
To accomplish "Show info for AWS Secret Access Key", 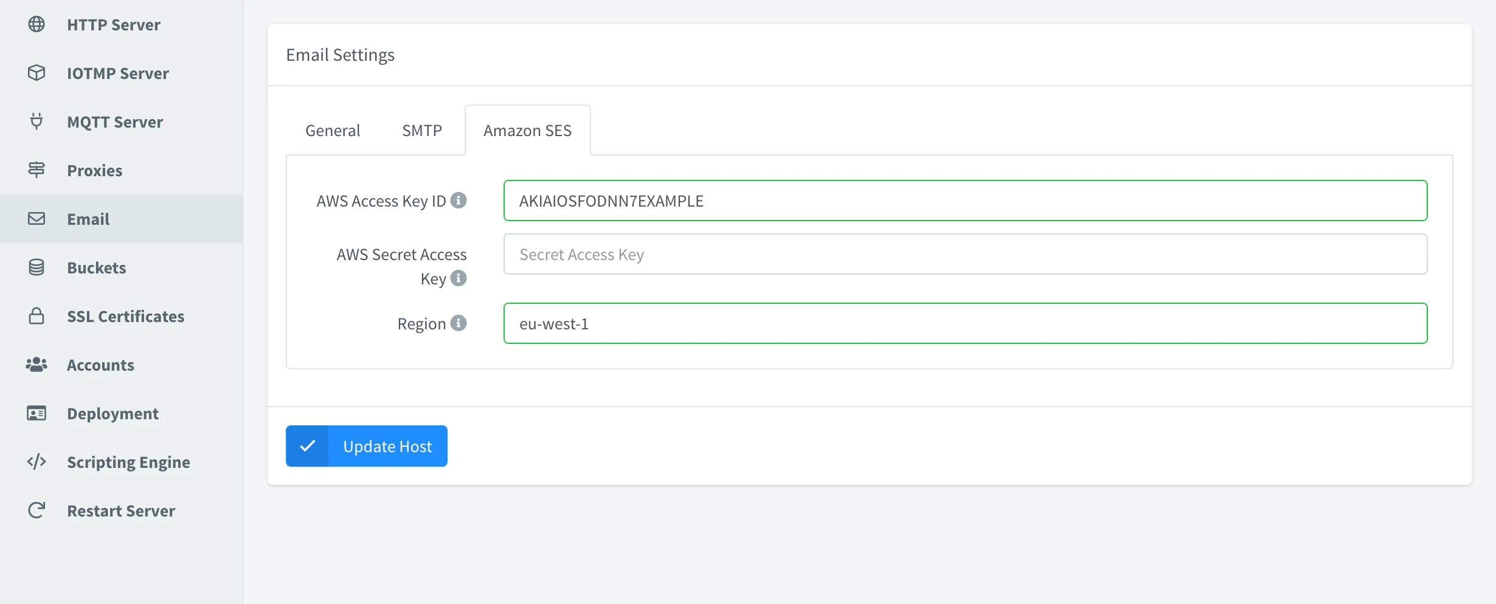I will [x=459, y=278].
